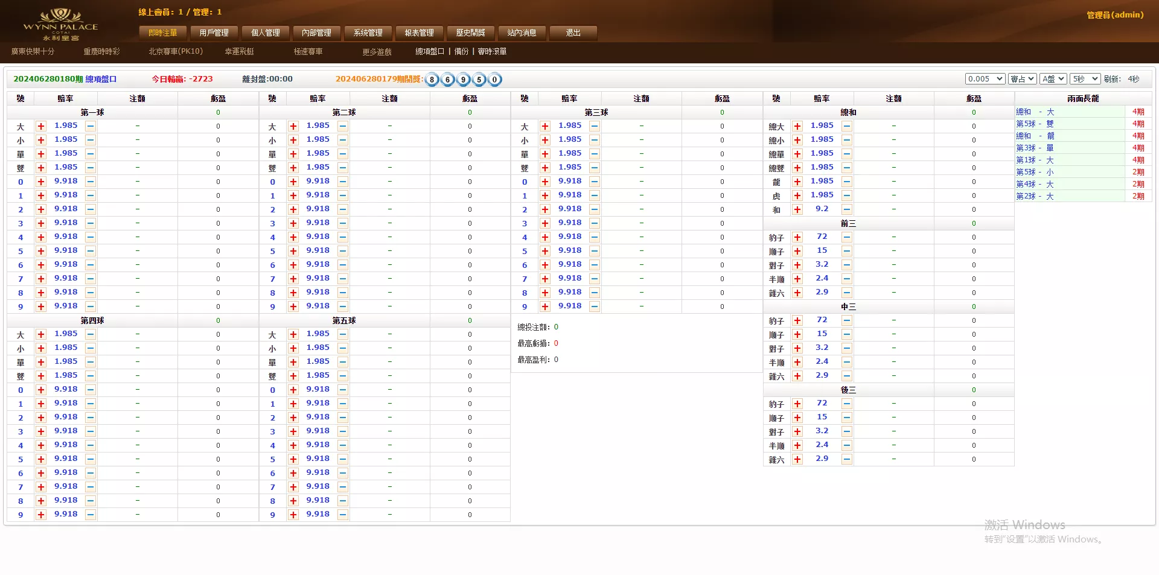The width and height of the screenshot is (1159, 575).
Task: Click the Wynn Palace logo
Action: 60,24
